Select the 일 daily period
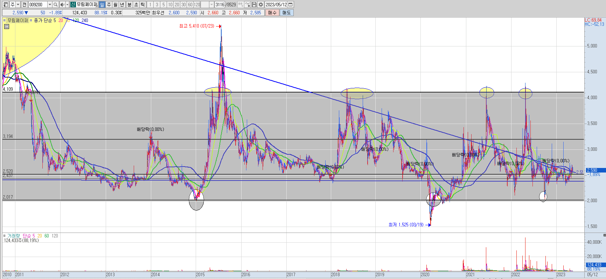 click(x=102, y=5)
